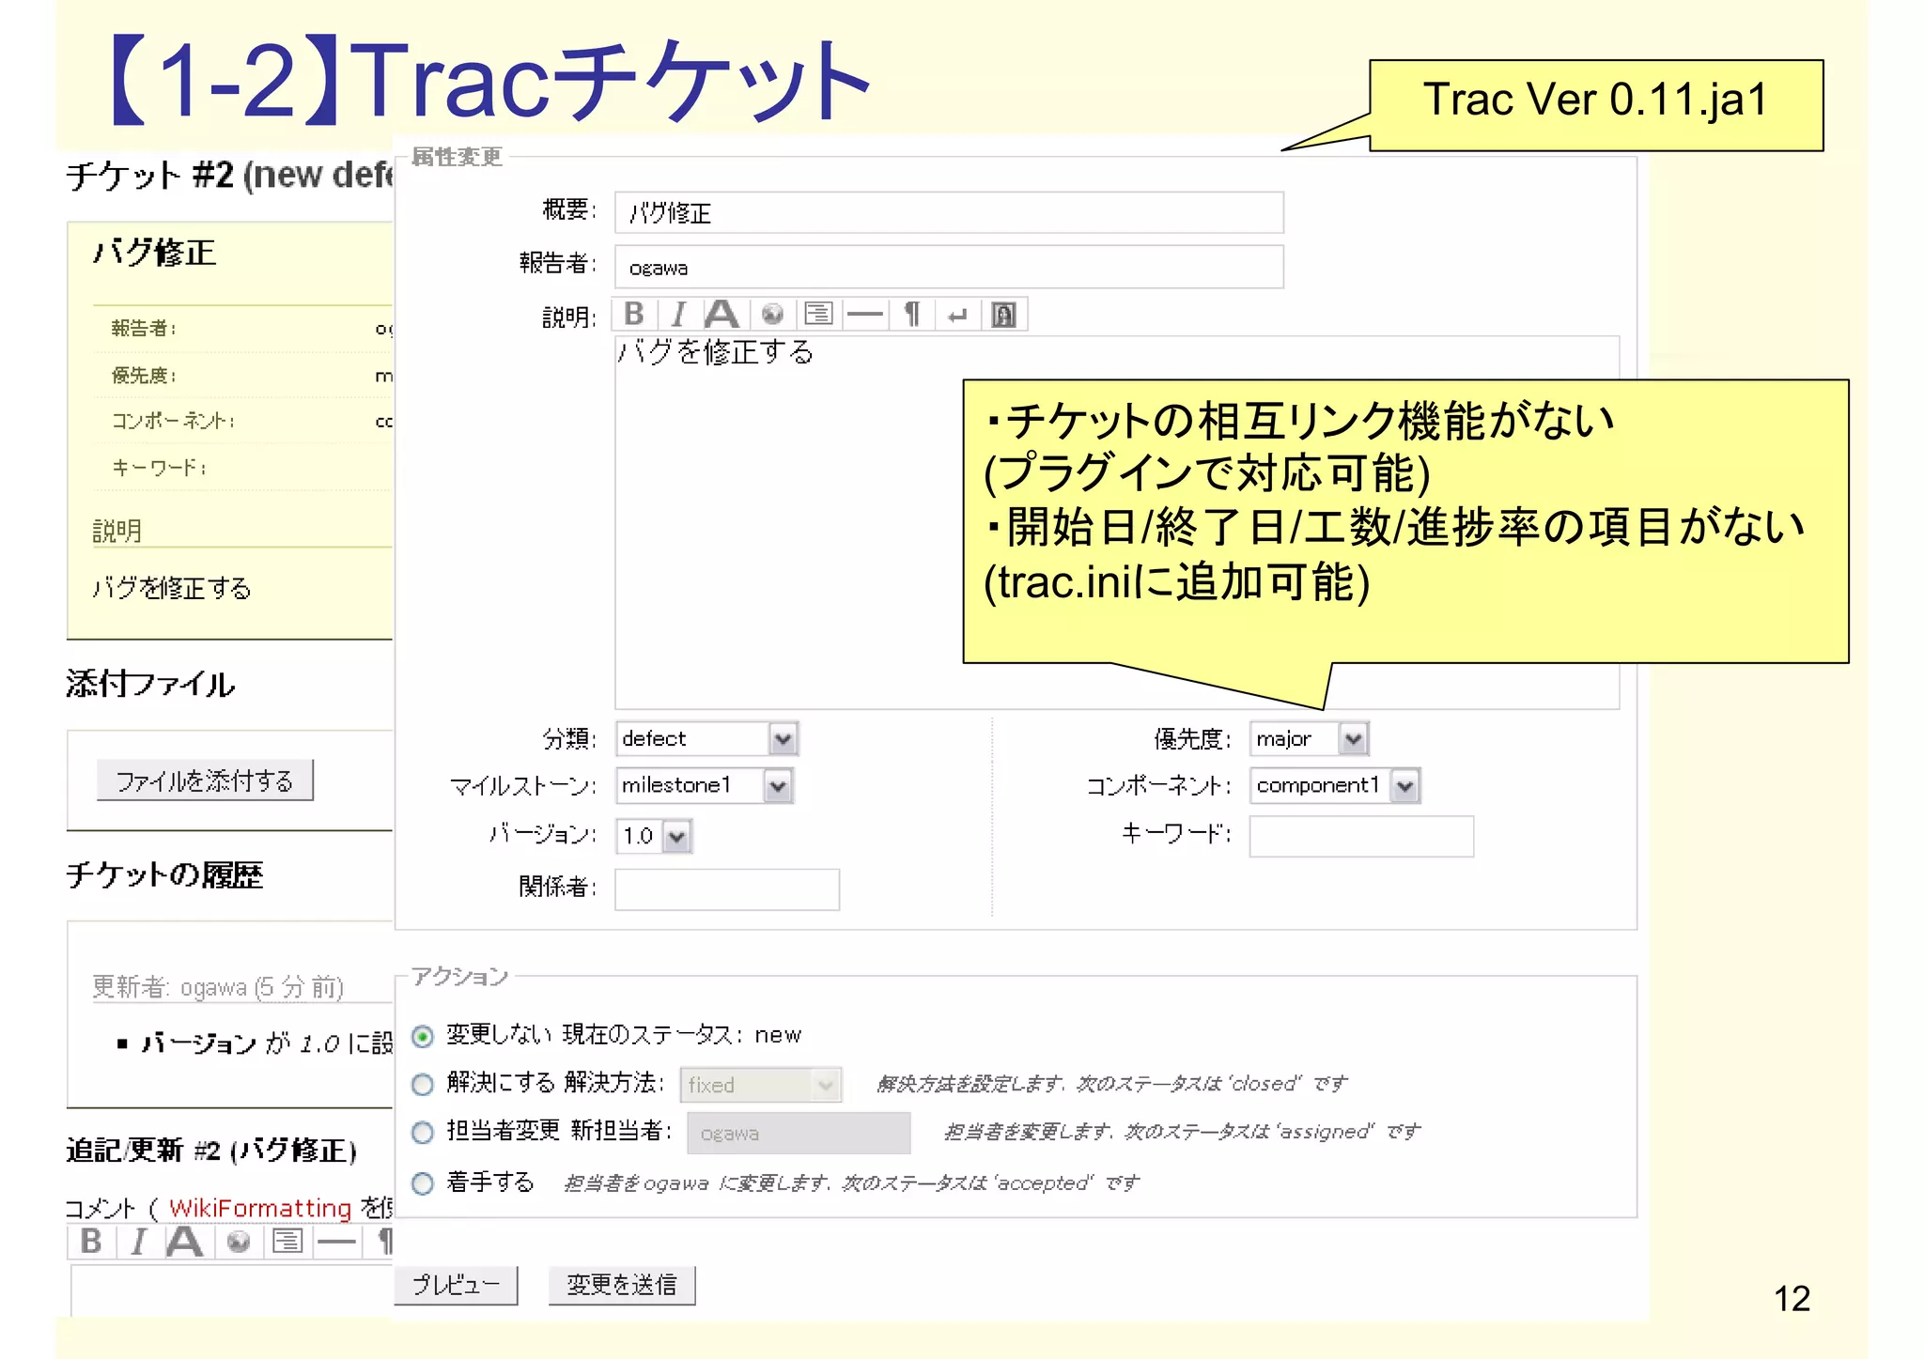Click horizontal rule icon in description toolbar

point(864,314)
